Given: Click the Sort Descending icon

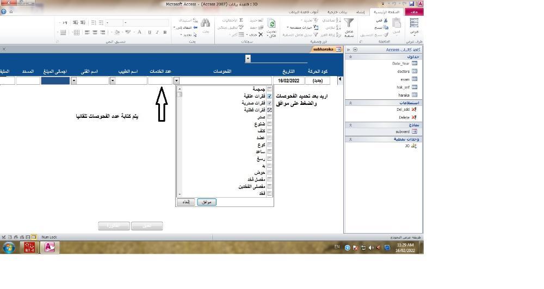Looking at the screenshot, I should [x=338, y=27].
